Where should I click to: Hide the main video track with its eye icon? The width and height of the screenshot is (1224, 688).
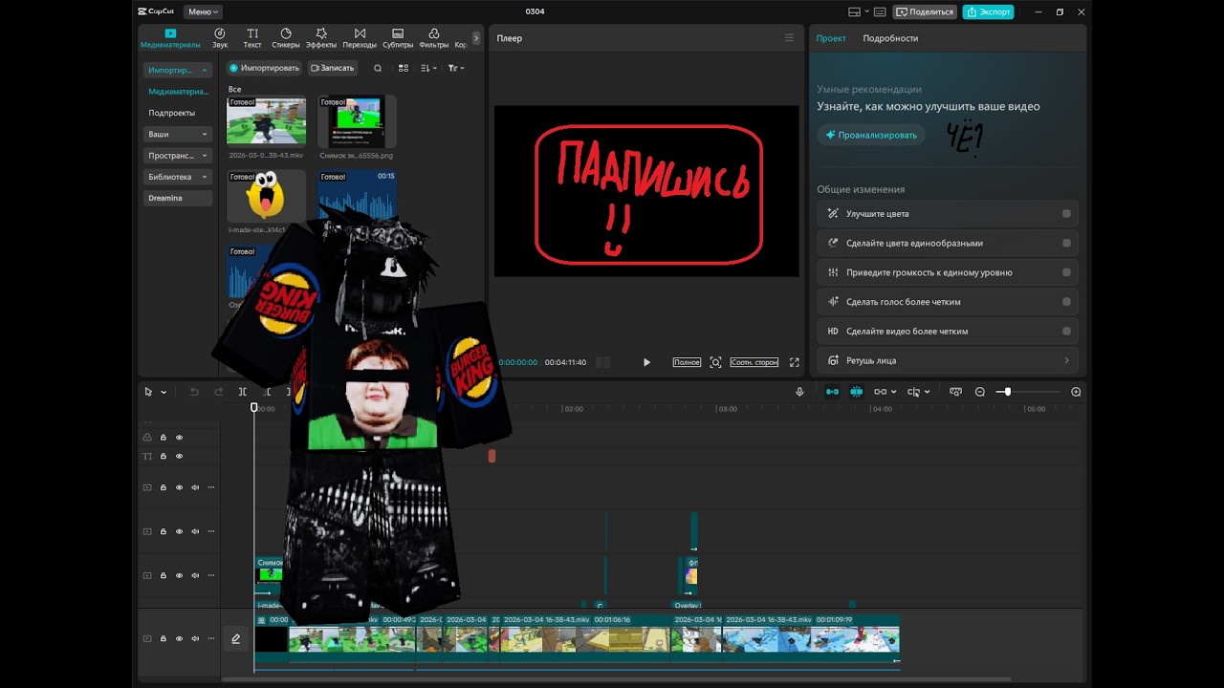click(x=179, y=638)
